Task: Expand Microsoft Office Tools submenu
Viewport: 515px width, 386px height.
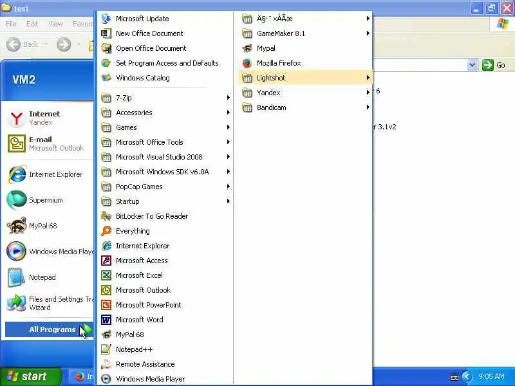Action: 165,142
